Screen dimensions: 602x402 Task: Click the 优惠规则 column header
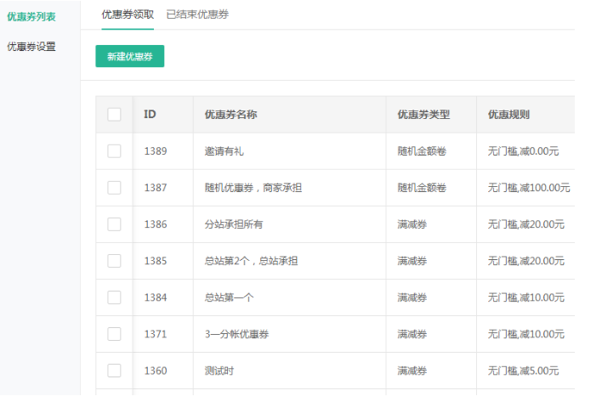coord(508,115)
